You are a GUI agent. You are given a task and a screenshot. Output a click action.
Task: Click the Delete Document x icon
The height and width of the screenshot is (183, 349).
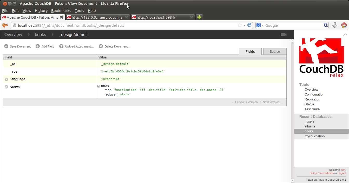(101, 46)
